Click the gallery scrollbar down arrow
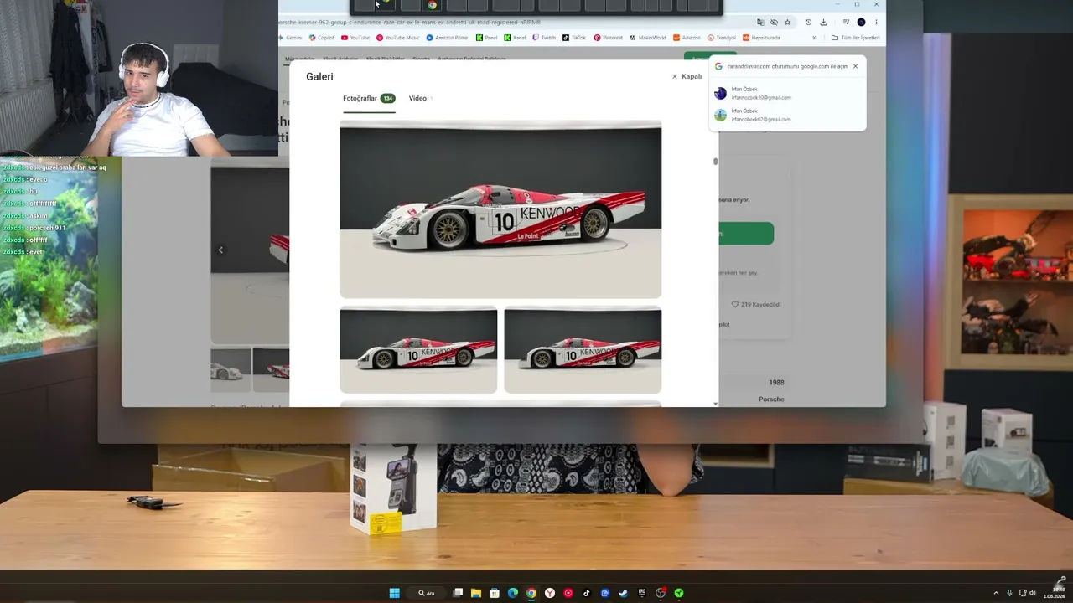This screenshot has height=603, width=1073. point(715,404)
